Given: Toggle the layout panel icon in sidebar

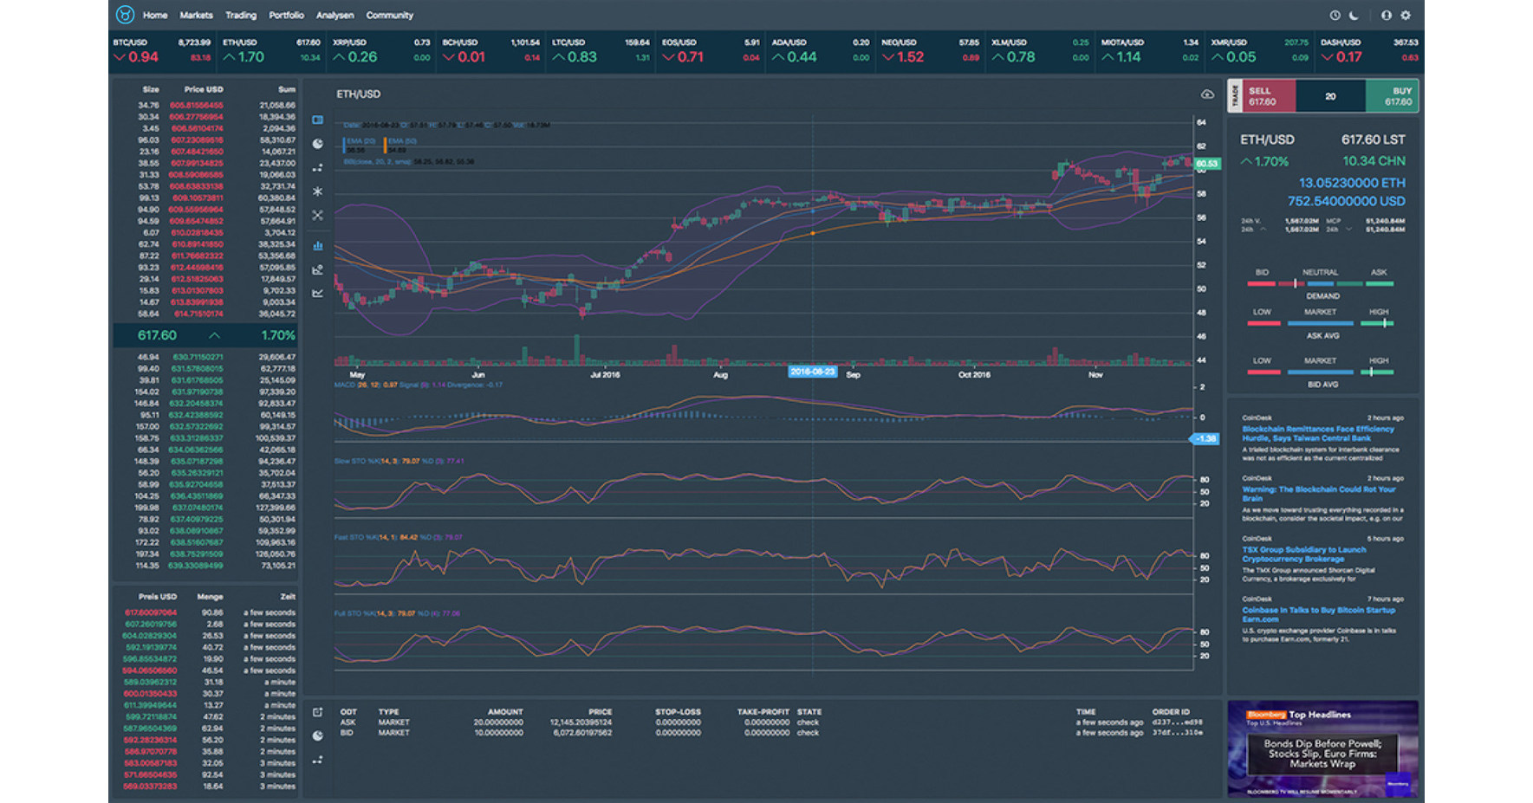Looking at the screenshot, I should coord(318,120).
